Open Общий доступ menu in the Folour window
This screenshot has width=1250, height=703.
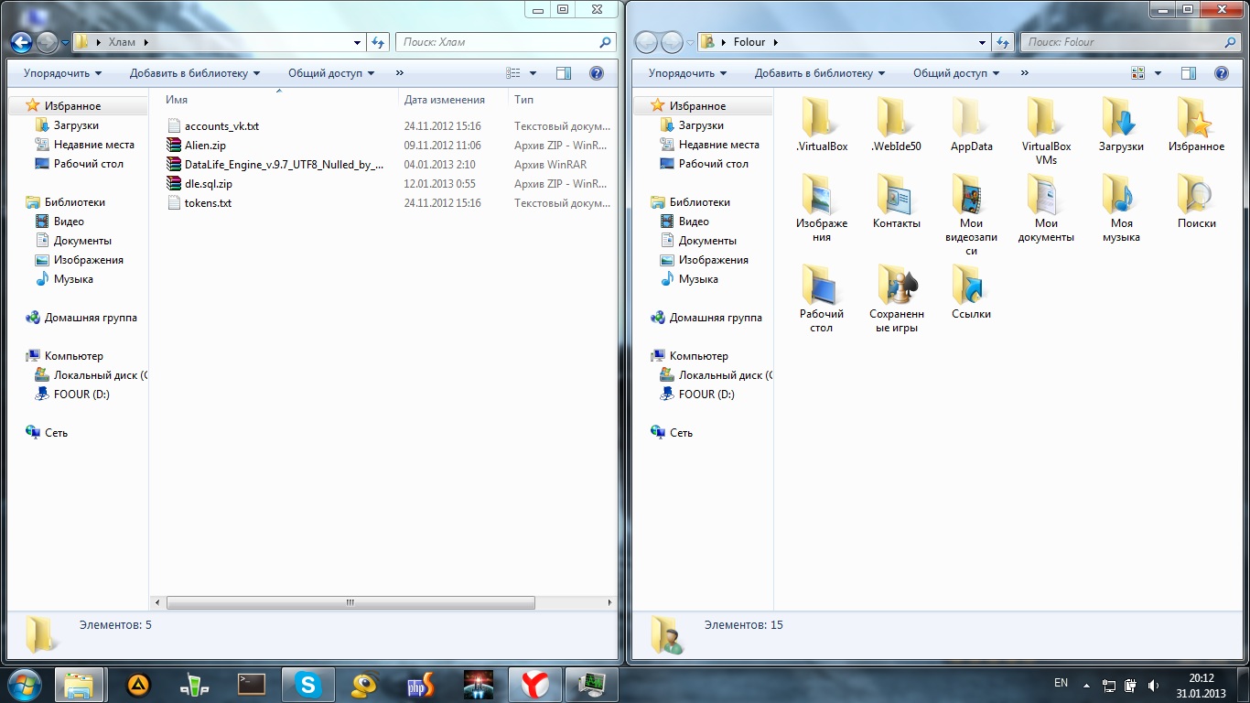point(956,73)
